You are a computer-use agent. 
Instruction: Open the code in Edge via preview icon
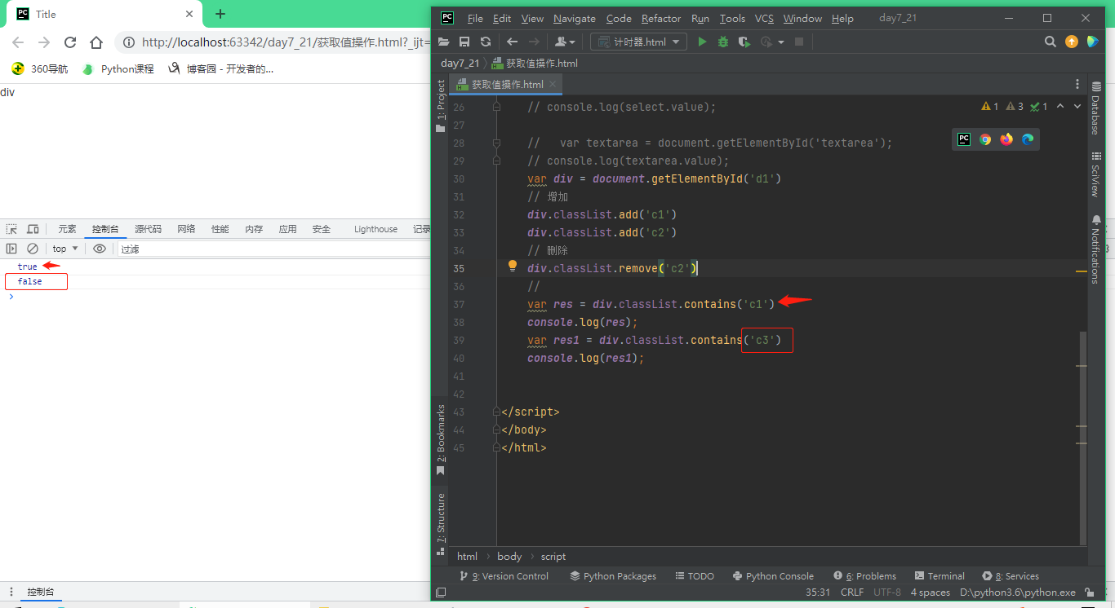(x=1028, y=139)
